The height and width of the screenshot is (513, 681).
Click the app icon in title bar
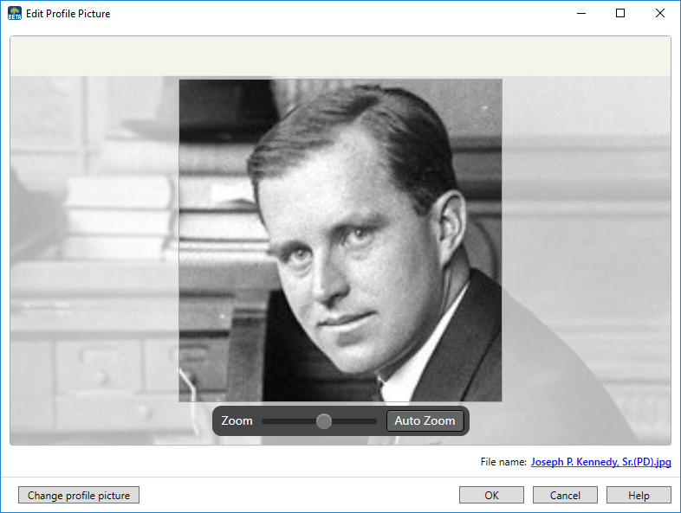(15, 14)
